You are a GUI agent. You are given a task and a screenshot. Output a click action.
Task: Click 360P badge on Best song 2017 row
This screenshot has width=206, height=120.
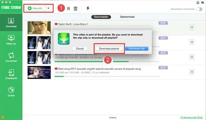tap(163, 68)
